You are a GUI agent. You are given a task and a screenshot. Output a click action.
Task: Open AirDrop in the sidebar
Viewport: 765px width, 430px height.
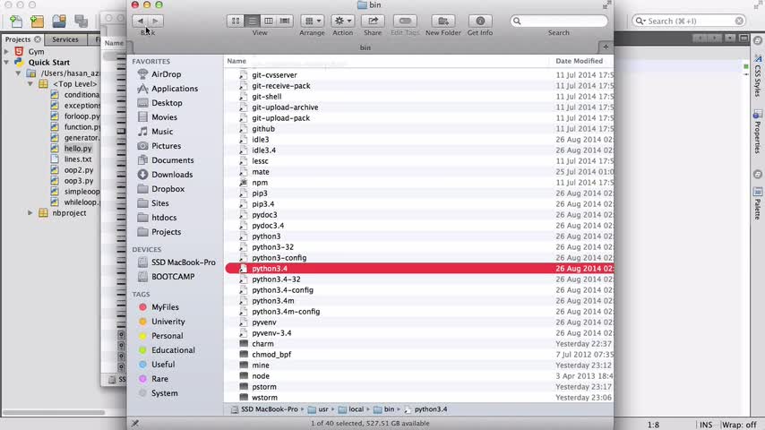(166, 74)
